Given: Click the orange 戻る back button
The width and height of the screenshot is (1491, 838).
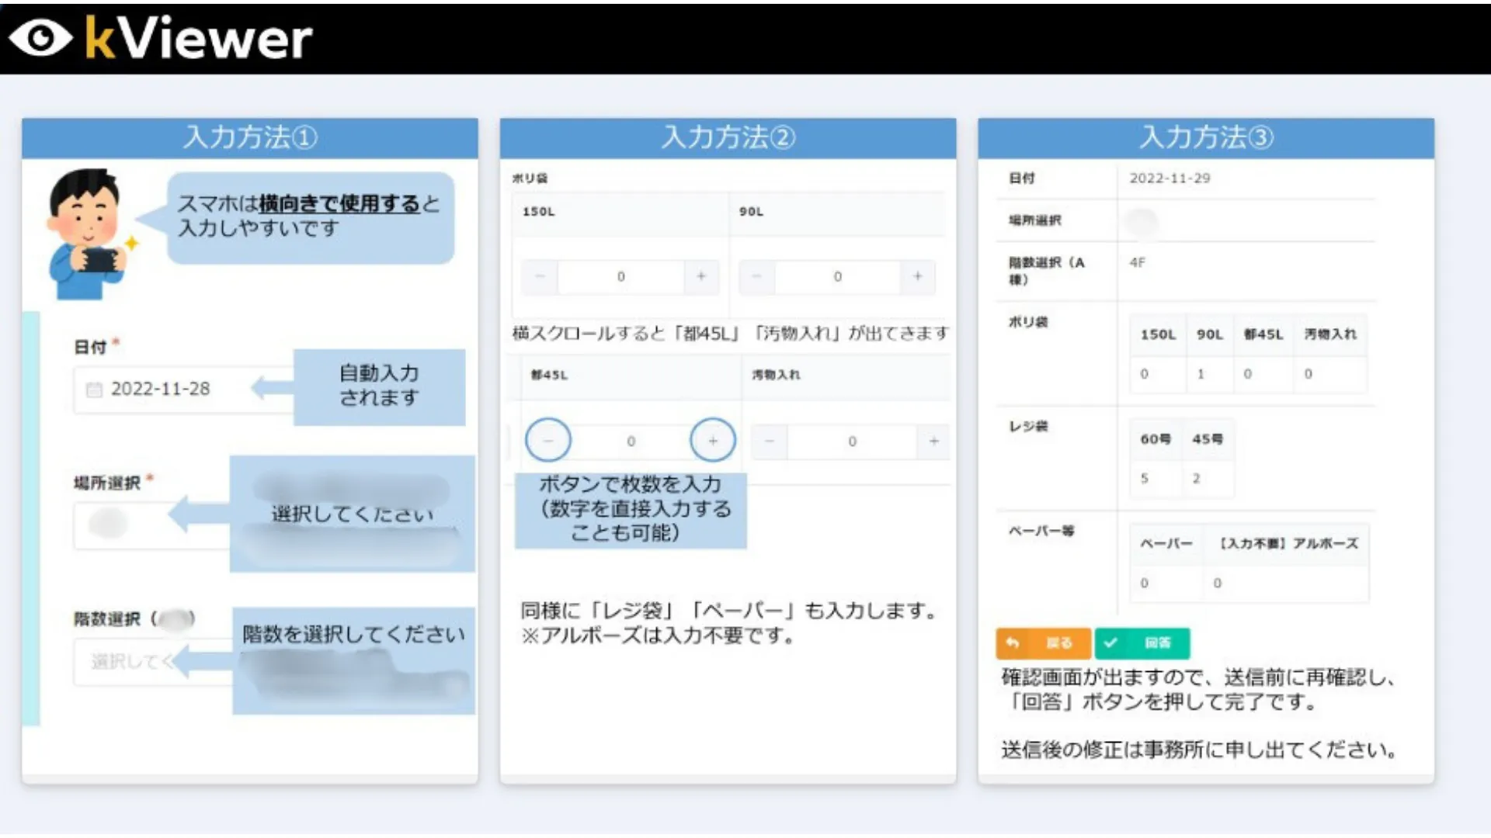Looking at the screenshot, I should tap(1043, 642).
